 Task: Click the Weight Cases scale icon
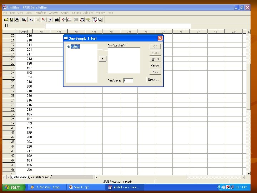point(82,20)
